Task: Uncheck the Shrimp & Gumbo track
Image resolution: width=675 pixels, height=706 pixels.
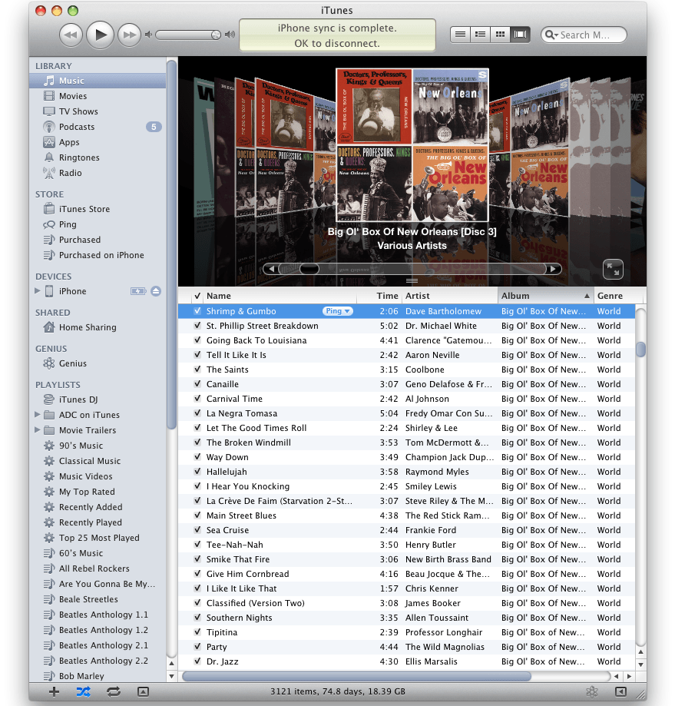Action: [x=197, y=311]
